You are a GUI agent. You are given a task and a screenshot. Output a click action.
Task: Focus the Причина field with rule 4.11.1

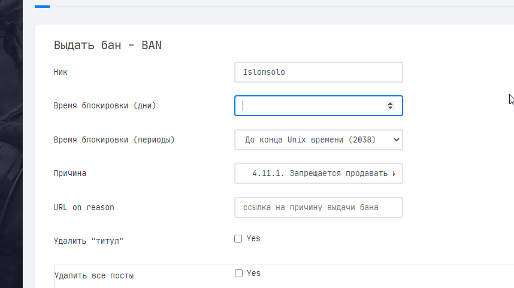[319, 173]
